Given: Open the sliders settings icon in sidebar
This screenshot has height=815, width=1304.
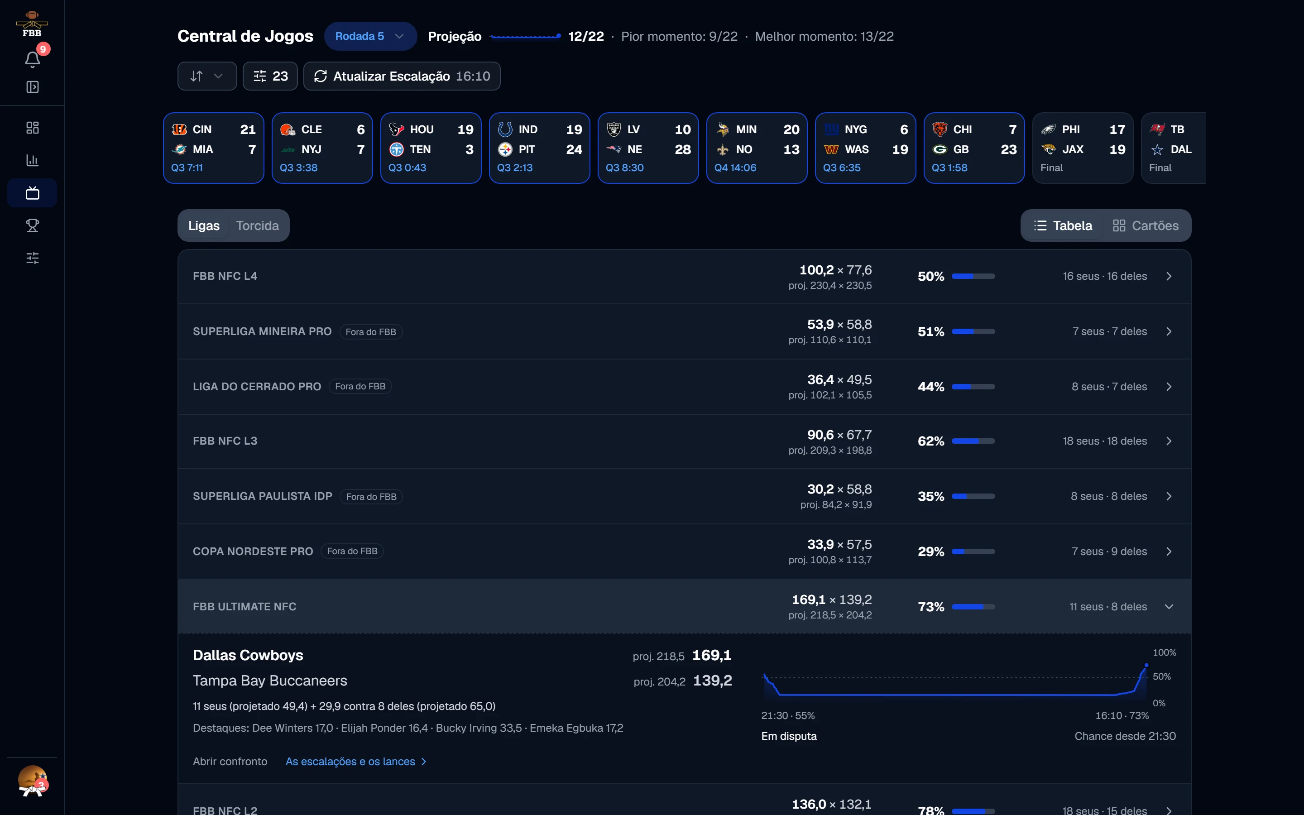Looking at the screenshot, I should pos(32,258).
